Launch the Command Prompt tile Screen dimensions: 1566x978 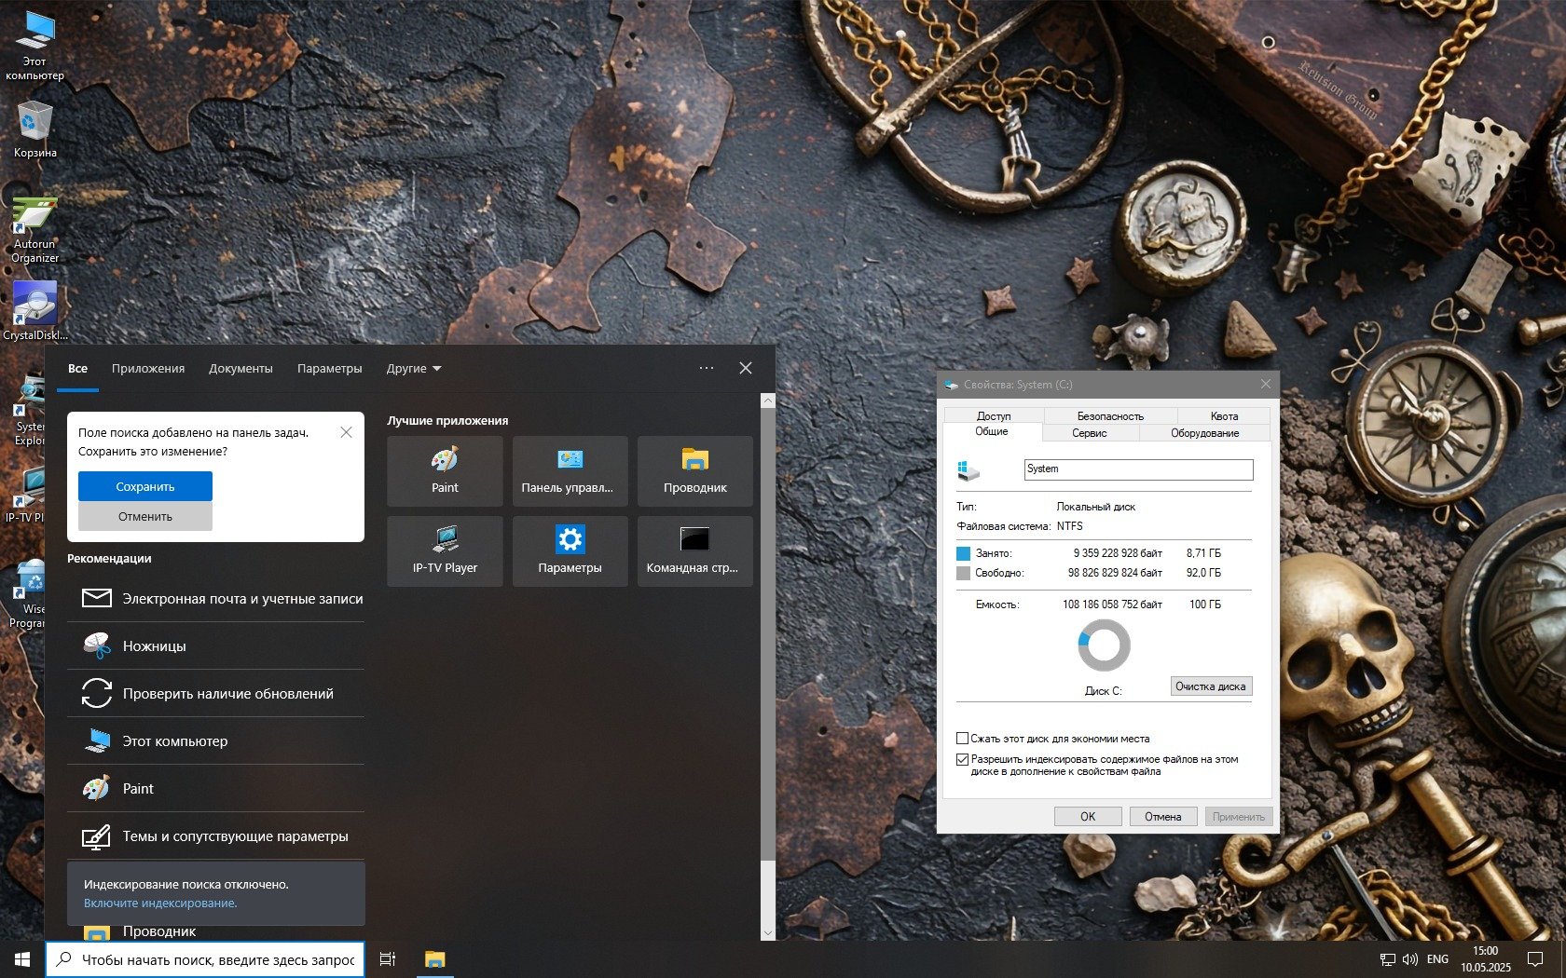[694, 550]
